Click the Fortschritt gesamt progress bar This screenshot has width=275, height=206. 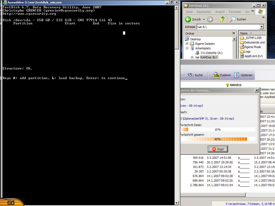(218, 139)
